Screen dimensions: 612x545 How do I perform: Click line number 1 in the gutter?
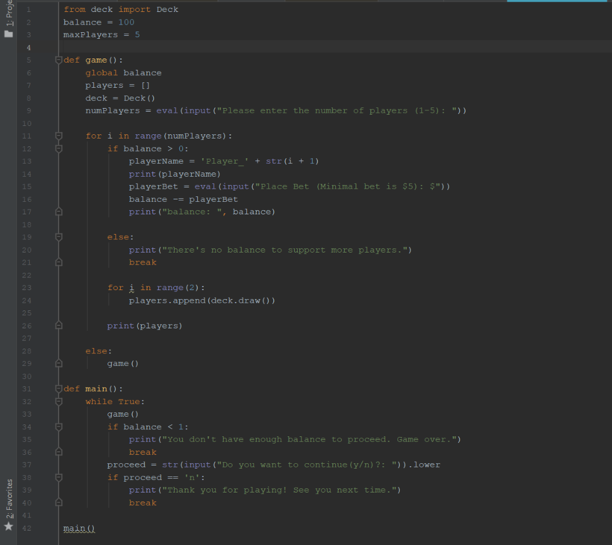click(29, 10)
